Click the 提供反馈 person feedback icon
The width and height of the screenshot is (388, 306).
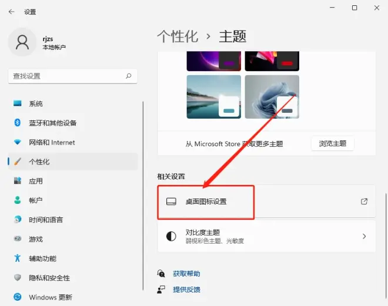pos(161,290)
